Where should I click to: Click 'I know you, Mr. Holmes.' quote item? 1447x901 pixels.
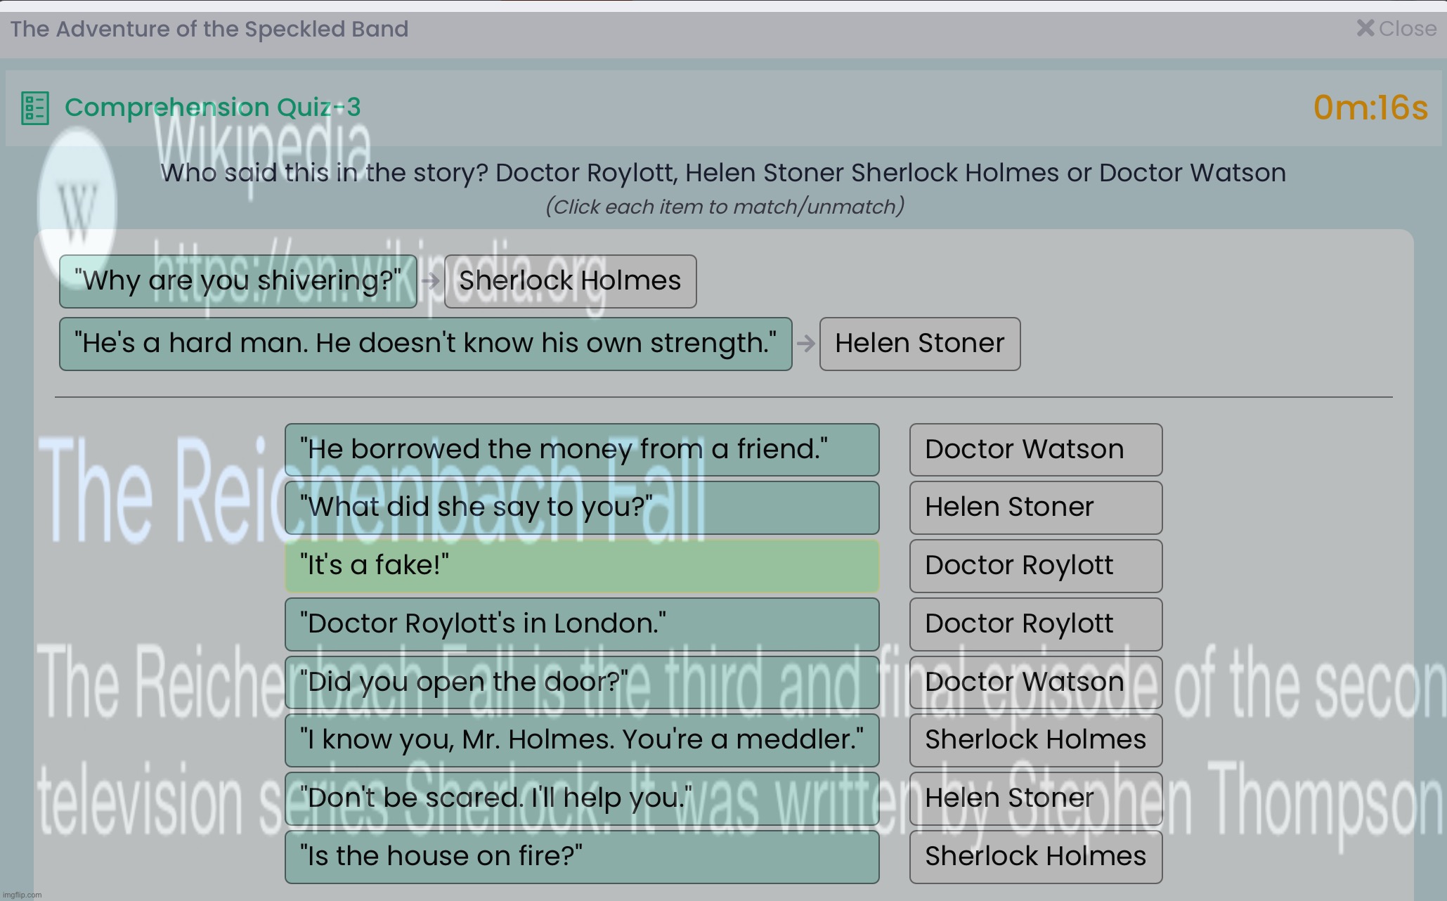pyautogui.click(x=581, y=739)
